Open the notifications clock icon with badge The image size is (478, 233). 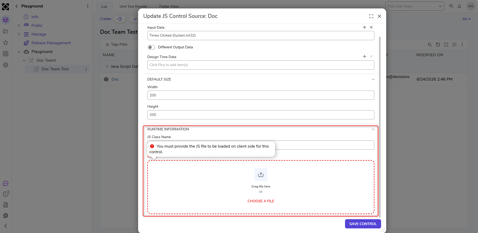pos(6,194)
